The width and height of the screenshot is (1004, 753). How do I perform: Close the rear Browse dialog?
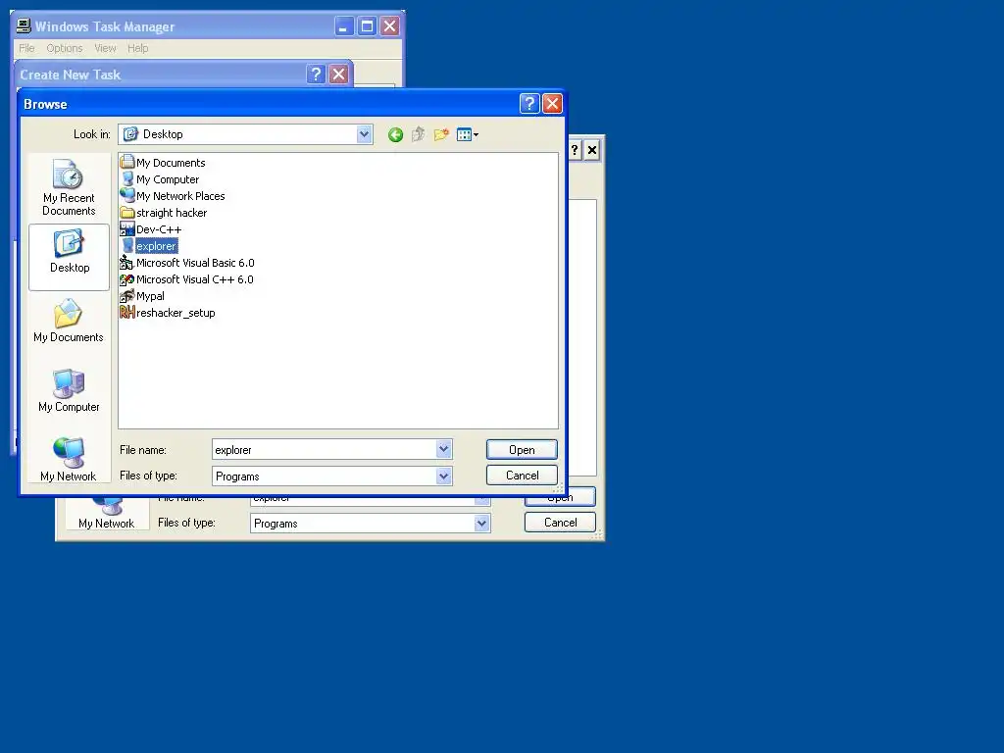[592, 150]
